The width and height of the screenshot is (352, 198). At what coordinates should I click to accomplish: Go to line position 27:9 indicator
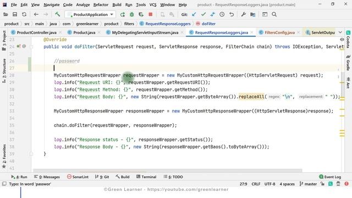[x=243, y=184]
